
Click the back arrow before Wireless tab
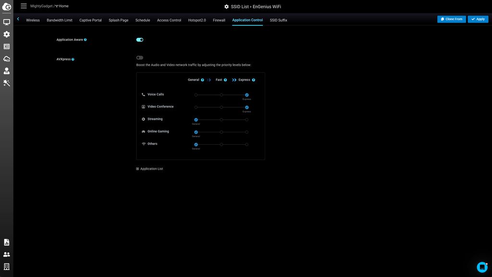(18, 19)
